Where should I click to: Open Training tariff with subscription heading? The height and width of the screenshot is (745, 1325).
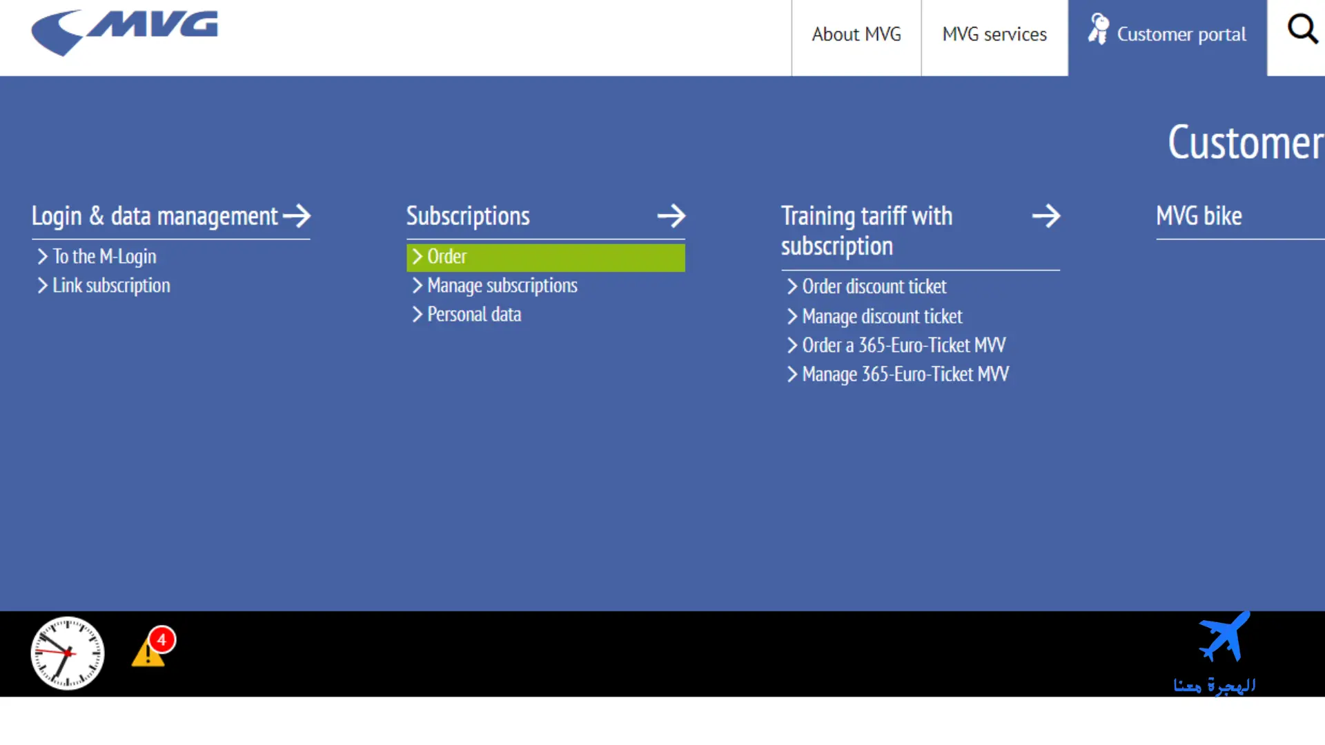[x=867, y=230]
